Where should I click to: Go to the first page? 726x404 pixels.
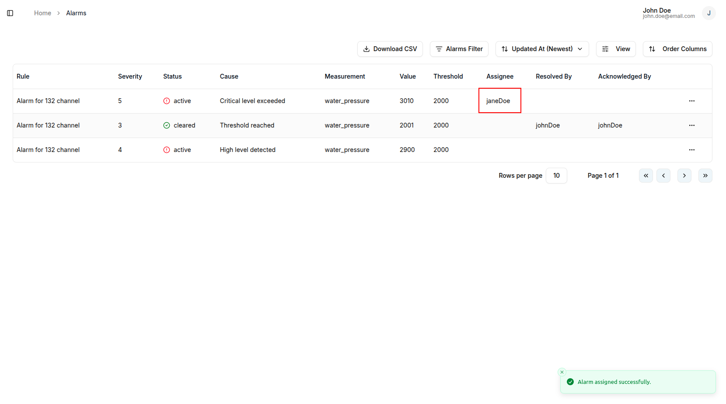[646, 176]
